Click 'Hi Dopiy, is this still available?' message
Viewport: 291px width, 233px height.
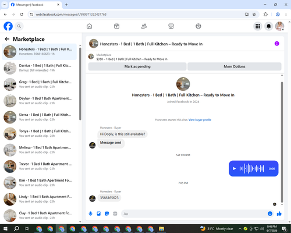[122, 134]
